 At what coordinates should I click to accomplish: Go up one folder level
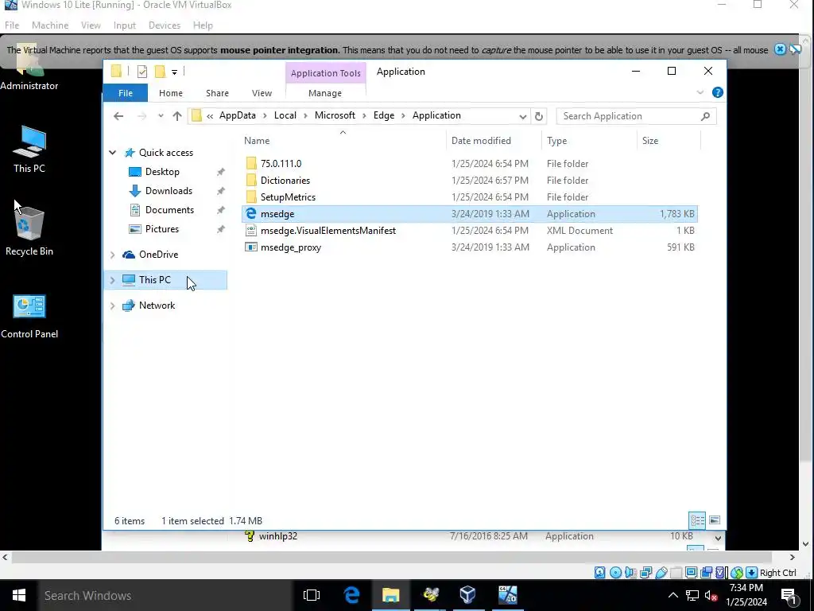point(177,116)
